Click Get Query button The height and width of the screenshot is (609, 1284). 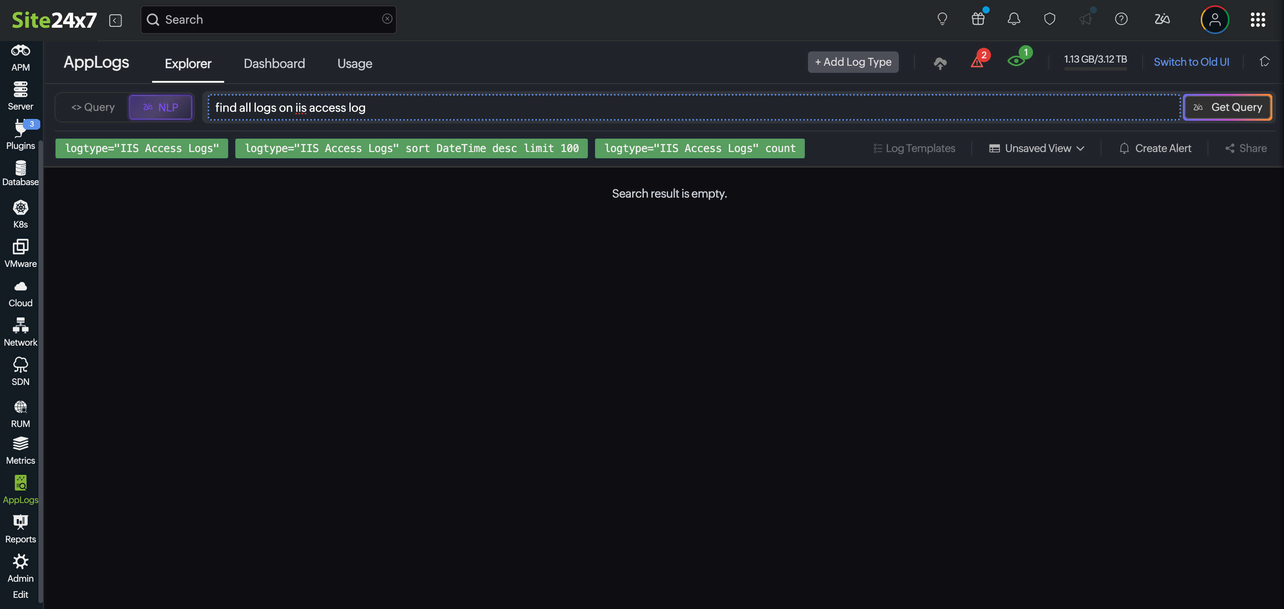pyautogui.click(x=1228, y=107)
